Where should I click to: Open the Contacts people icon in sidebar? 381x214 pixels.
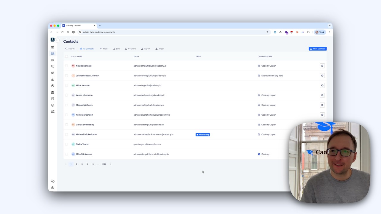[53, 53]
